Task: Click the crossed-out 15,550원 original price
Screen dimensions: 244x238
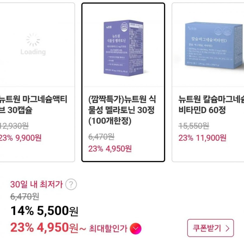Action: [194, 126]
